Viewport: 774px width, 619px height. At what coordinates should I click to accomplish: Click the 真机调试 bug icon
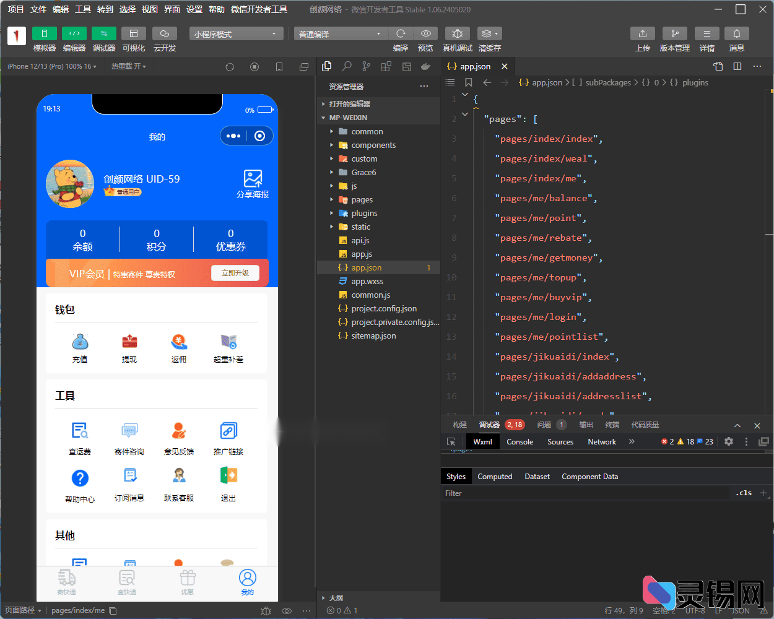[457, 33]
